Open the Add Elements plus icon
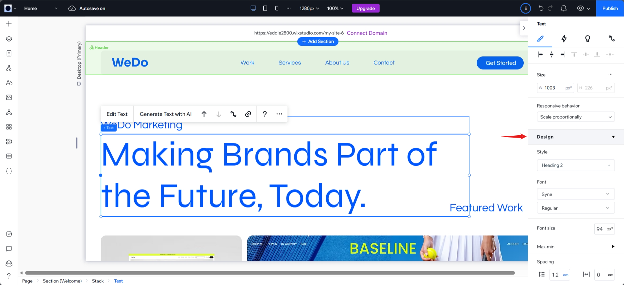 [9, 24]
